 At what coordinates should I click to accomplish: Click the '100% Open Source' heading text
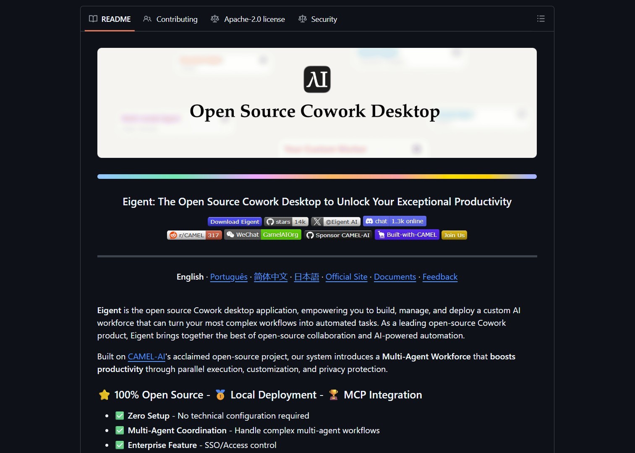[159, 395]
